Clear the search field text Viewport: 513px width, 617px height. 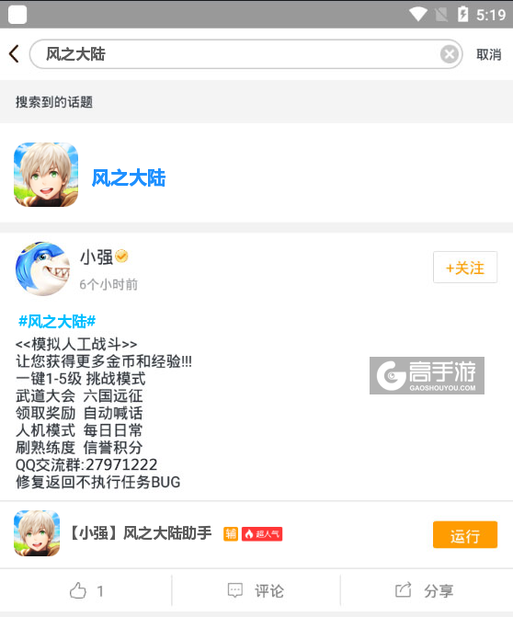pos(449,54)
